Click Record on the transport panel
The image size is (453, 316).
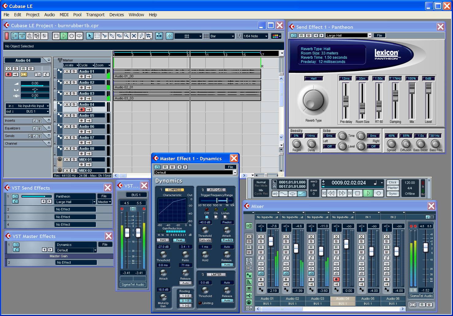click(379, 193)
